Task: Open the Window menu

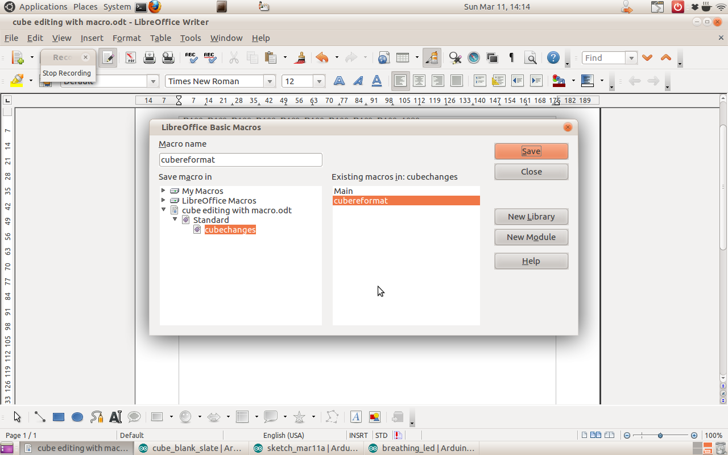Action: 226,38
